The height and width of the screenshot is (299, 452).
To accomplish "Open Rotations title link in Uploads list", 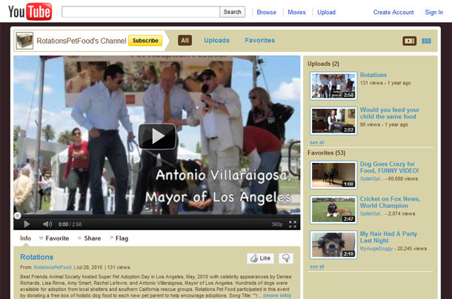I will pos(373,75).
